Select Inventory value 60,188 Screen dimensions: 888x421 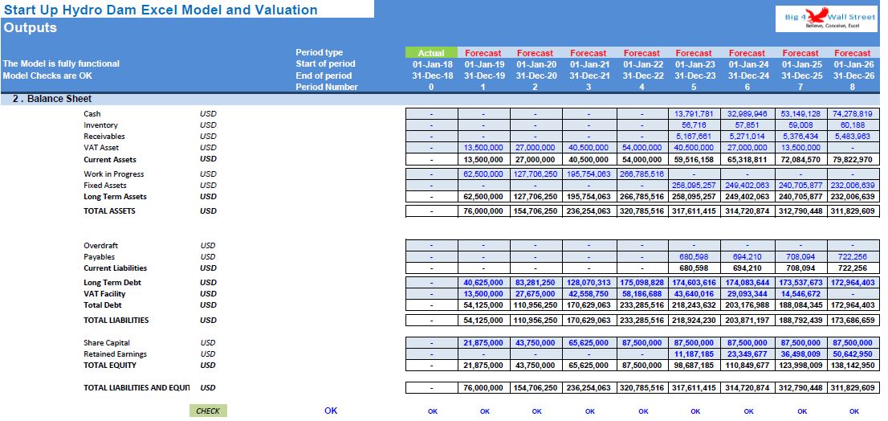tap(853, 125)
